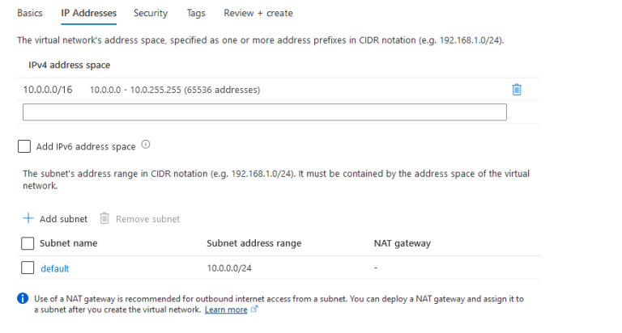Click the 10.0.0.0/16 address prefix
This screenshot has width=622, height=333.
(x=48, y=89)
